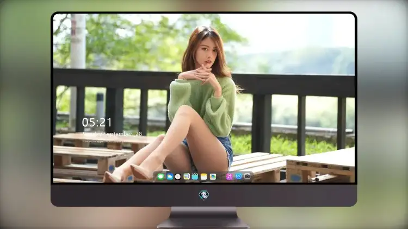
Task: Launch the Clock app from the dock
Action: [x=178, y=177]
